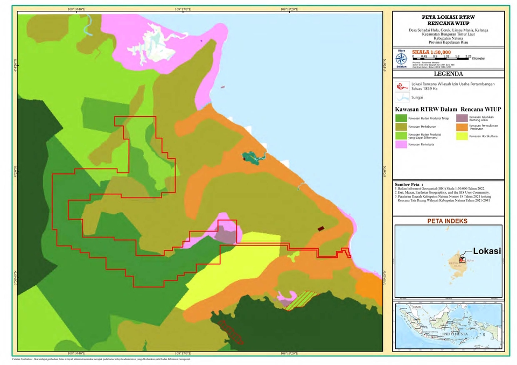Click the Kawasan Permukiman Perdesaan orange color swatch
The image size is (517, 365).
tap(462, 127)
